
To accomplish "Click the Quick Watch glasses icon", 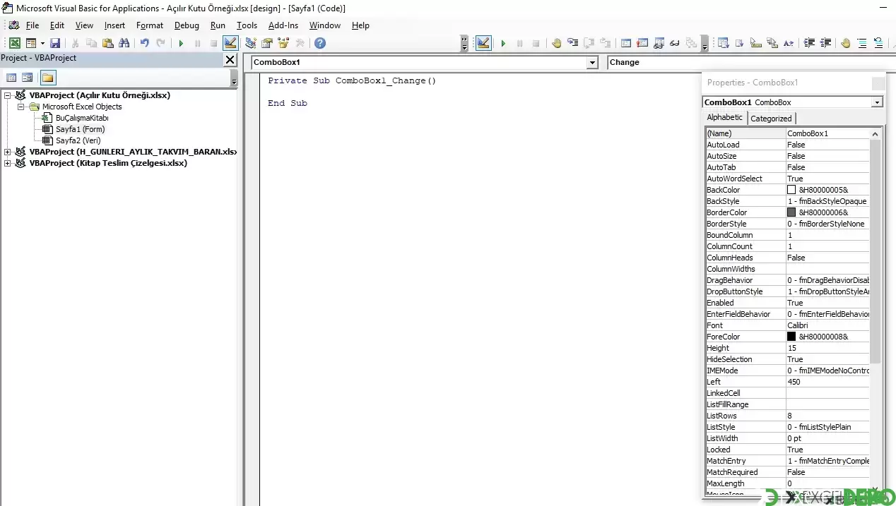I will tap(675, 43).
